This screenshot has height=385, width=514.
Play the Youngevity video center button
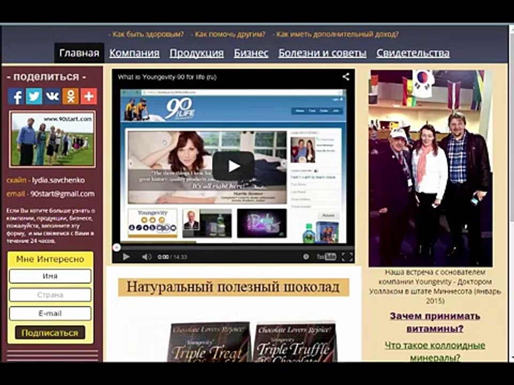point(233,166)
